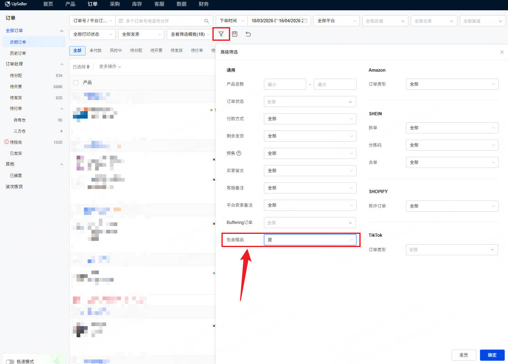Click the minimum product total input
508x364 pixels.
284,84
